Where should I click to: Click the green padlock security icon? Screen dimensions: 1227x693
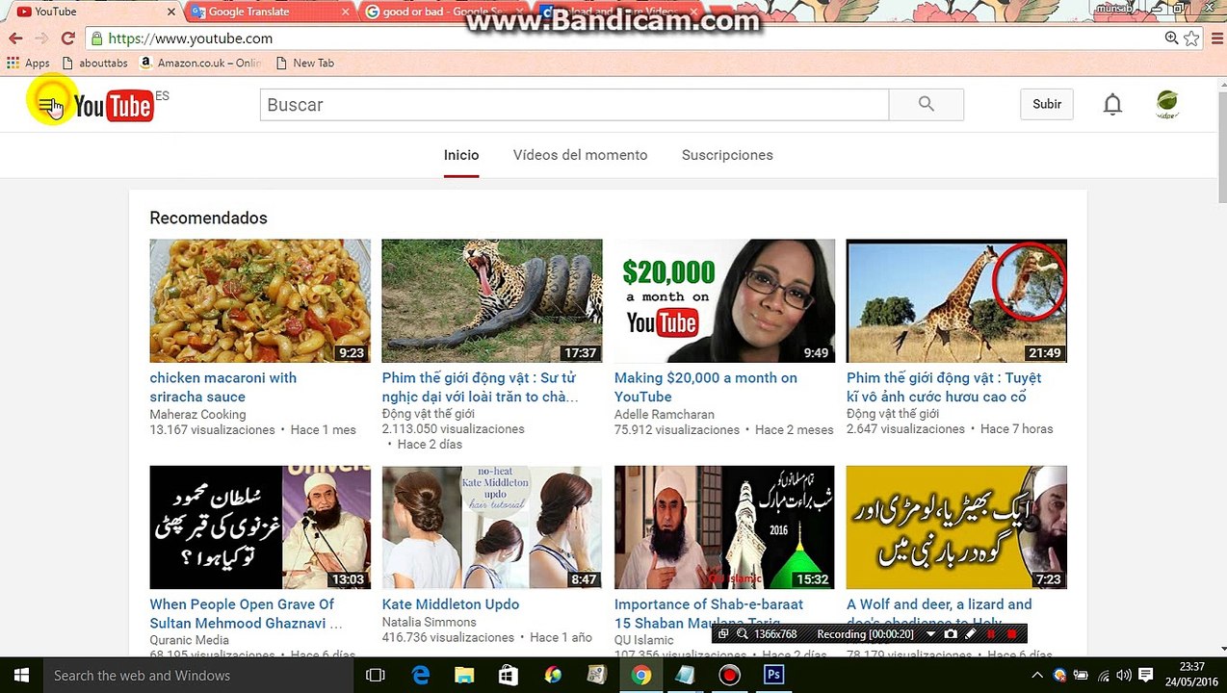96,38
